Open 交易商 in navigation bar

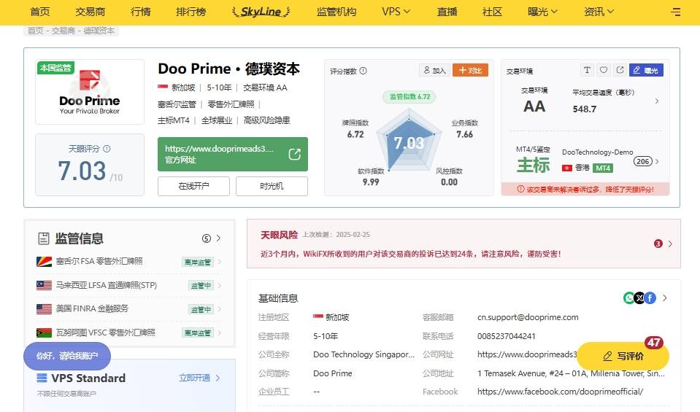[91, 12]
